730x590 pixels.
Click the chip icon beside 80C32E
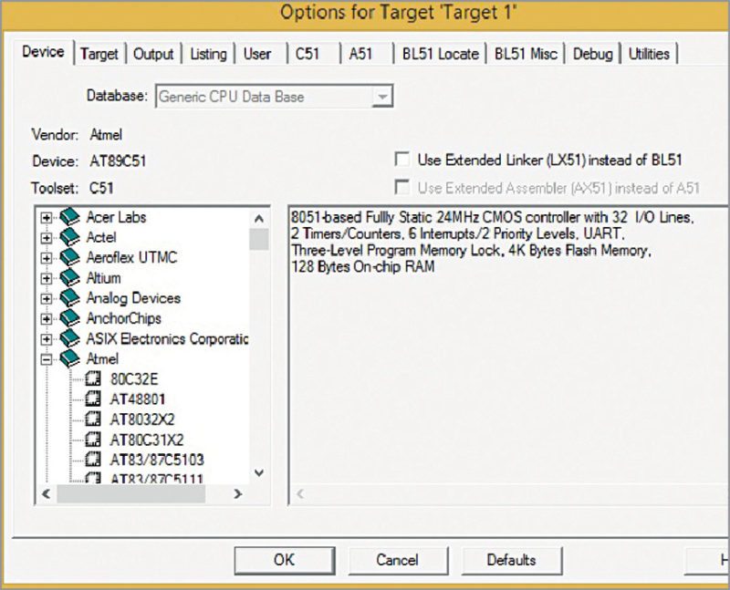93,378
